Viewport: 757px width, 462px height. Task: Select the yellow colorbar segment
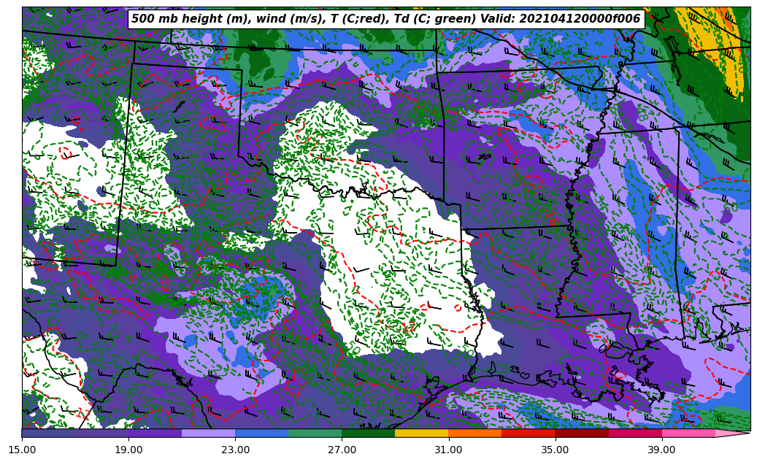click(421, 433)
